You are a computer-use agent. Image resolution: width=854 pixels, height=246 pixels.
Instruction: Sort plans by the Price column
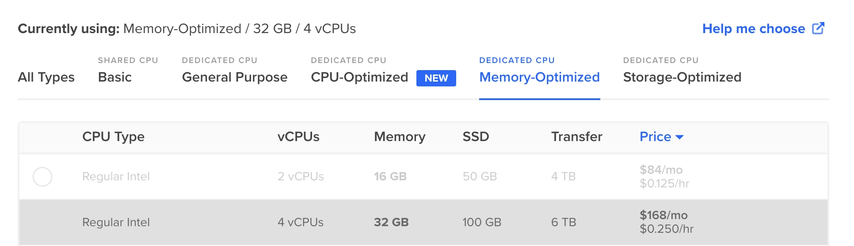656,137
